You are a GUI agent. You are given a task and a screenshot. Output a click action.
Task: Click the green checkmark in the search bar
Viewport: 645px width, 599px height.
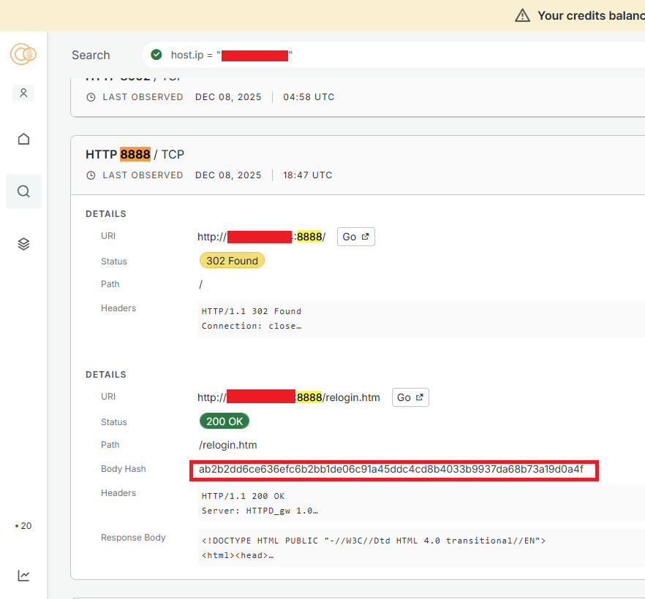(x=156, y=55)
